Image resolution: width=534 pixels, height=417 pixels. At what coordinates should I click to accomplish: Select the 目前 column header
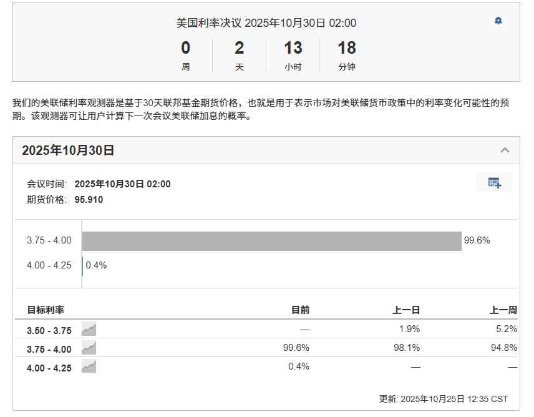300,310
